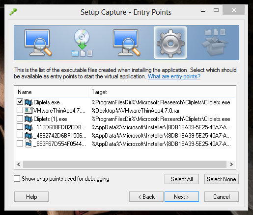Uncheck the Cliplets.exe entry point checkbox
Image resolution: width=253 pixels, height=215 pixels.
point(20,102)
